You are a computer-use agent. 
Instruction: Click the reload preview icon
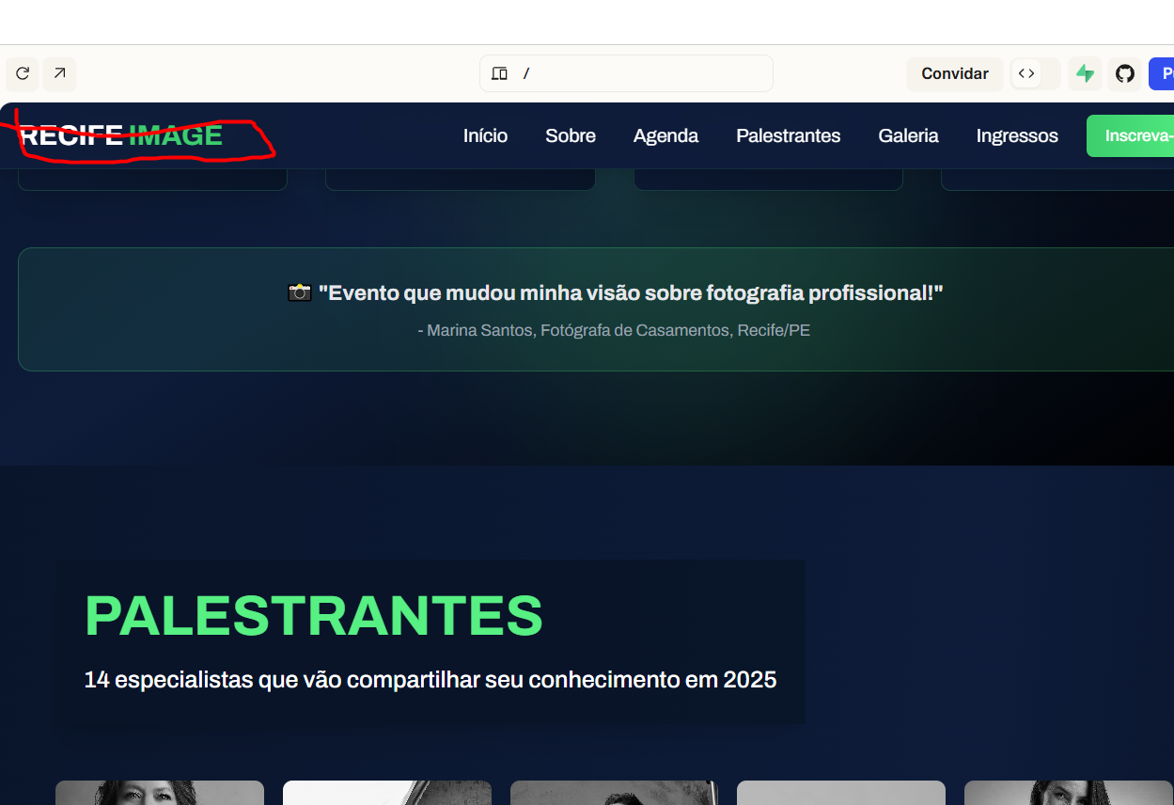23,73
